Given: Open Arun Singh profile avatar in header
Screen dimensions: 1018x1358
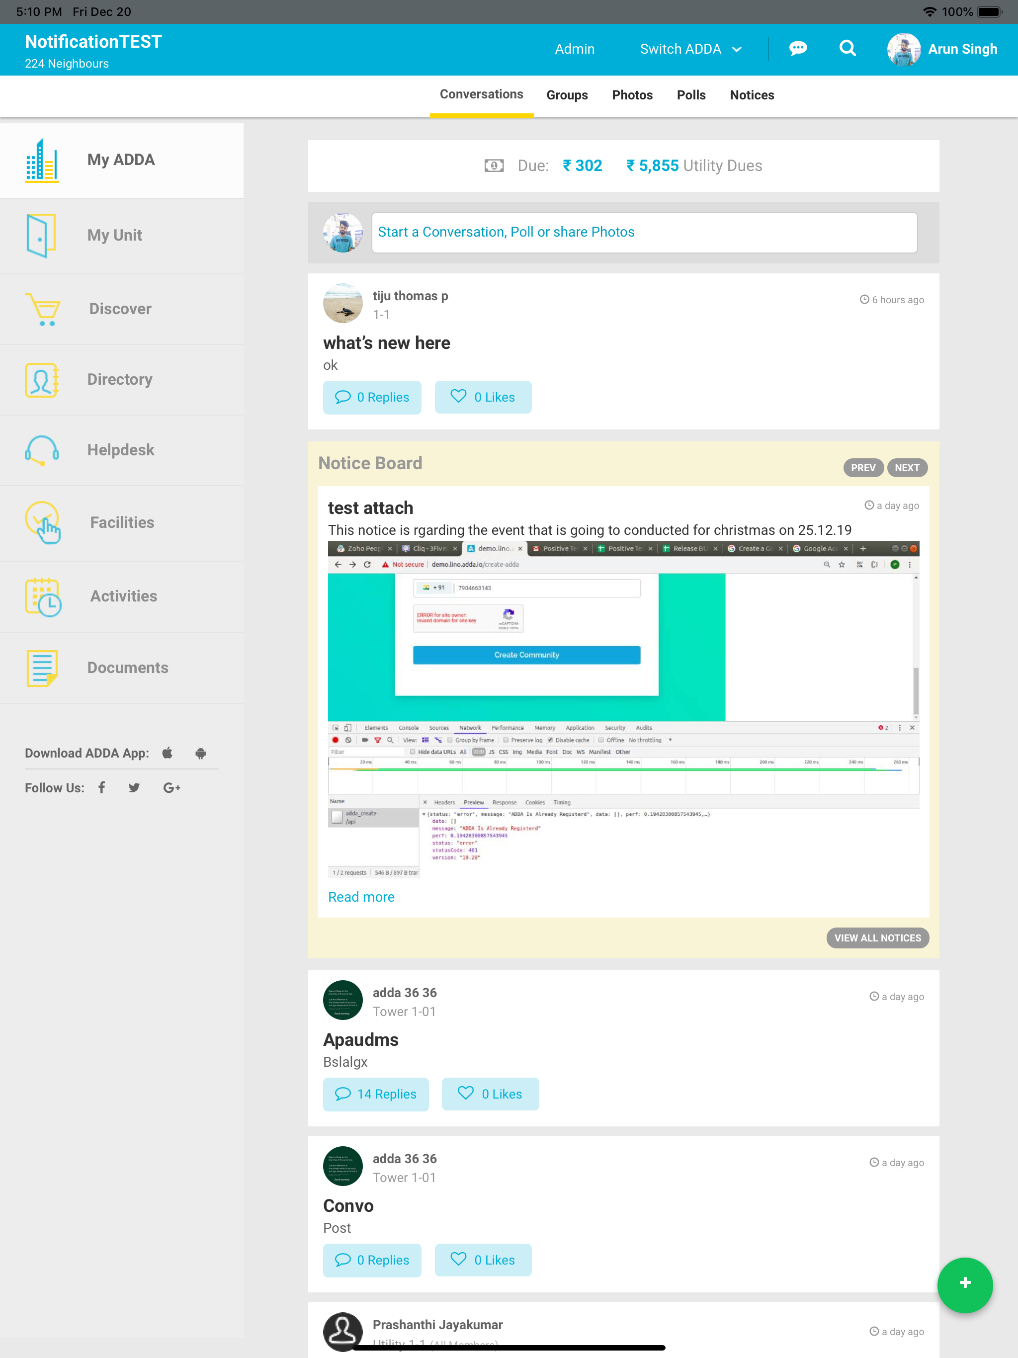Looking at the screenshot, I should (x=904, y=49).
